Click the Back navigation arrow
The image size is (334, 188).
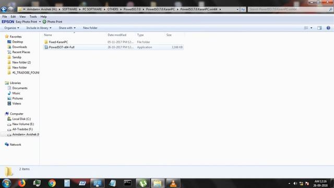[x=4, y=9]
